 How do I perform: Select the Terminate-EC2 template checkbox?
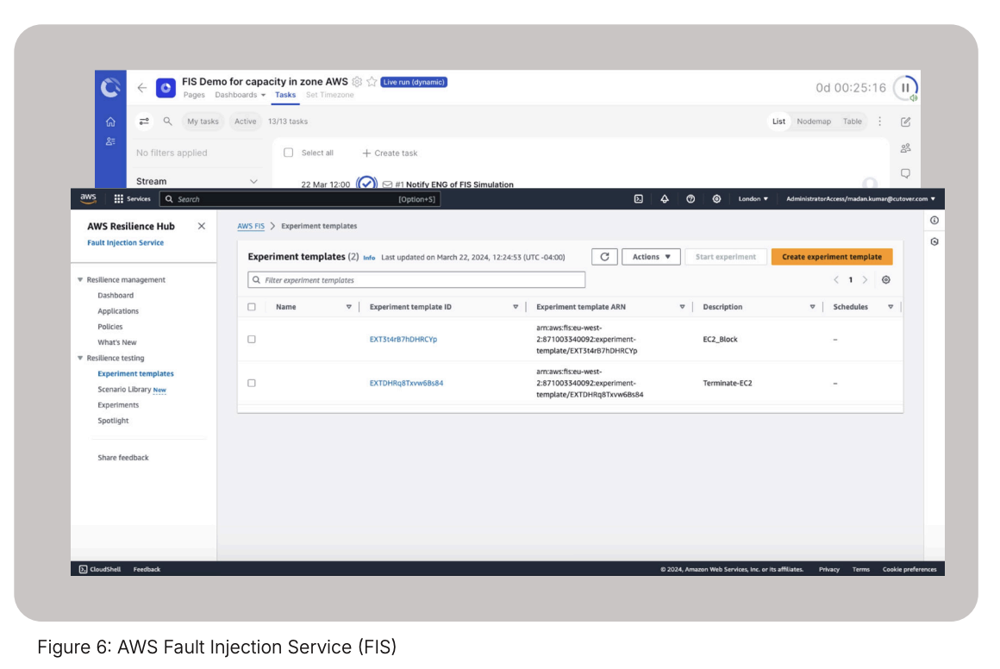[252, 384]
